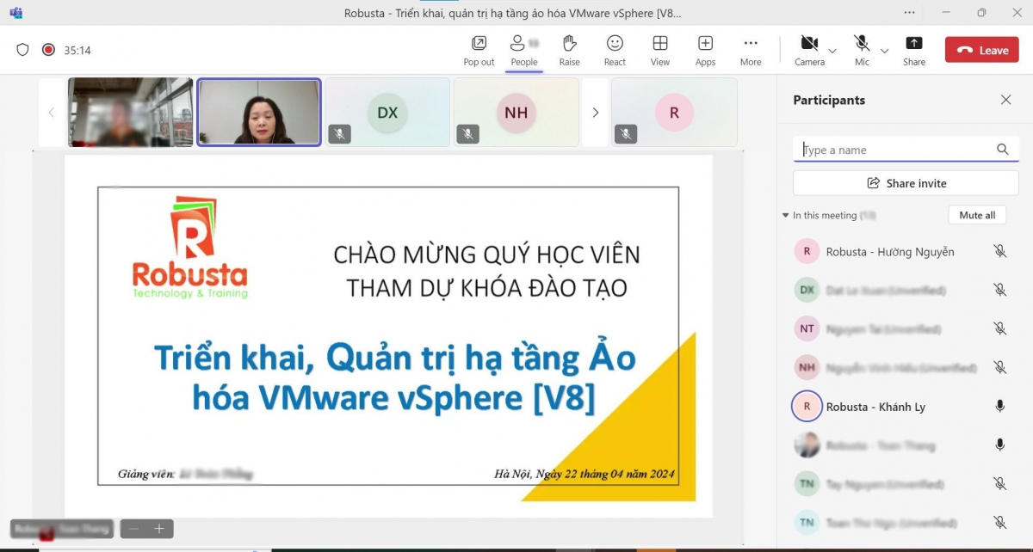Click the Share screen icon
The height and width of the screenshot is (552, 1033).
pyautogui.click(x=914, y=50)
